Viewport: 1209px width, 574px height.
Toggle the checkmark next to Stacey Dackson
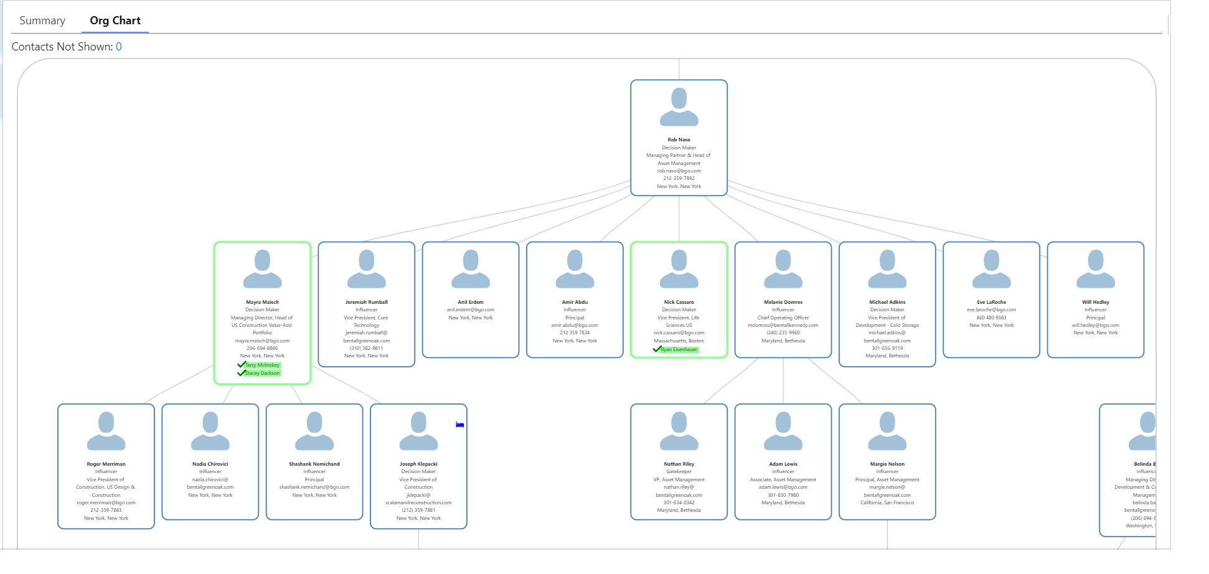coord(242,372)
